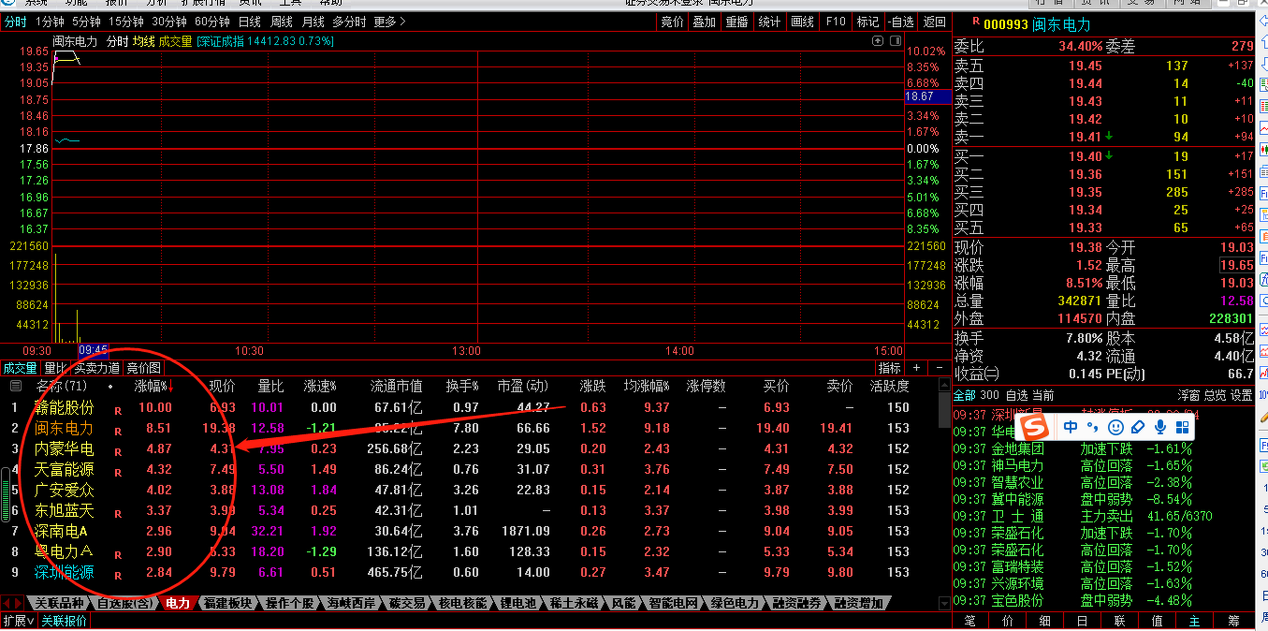Select the 全部 filter in alerts panel
Viewport: 1268px width, 631px height.
[964, 395]
